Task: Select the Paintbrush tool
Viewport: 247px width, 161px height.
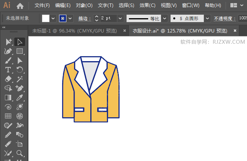Action: (x=8, y=60)
